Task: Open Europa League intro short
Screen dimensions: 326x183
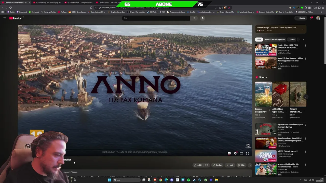Action: pyautogui.click(x=263, y=94)
